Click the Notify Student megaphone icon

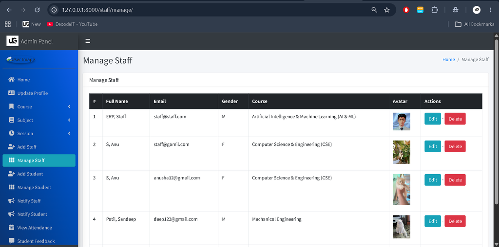click(x=12, y=214)
